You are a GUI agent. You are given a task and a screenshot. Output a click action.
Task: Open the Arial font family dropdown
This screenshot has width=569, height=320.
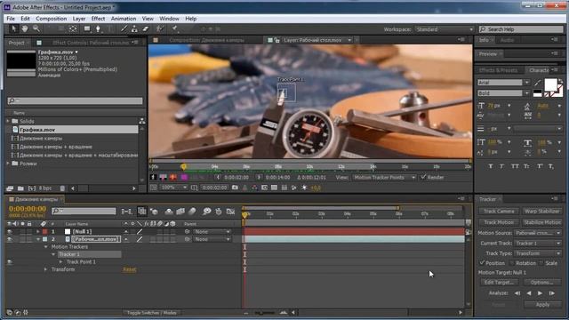(503, 83)
